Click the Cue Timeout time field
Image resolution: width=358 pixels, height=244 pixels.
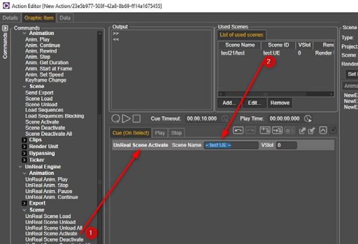pos(202,118)
